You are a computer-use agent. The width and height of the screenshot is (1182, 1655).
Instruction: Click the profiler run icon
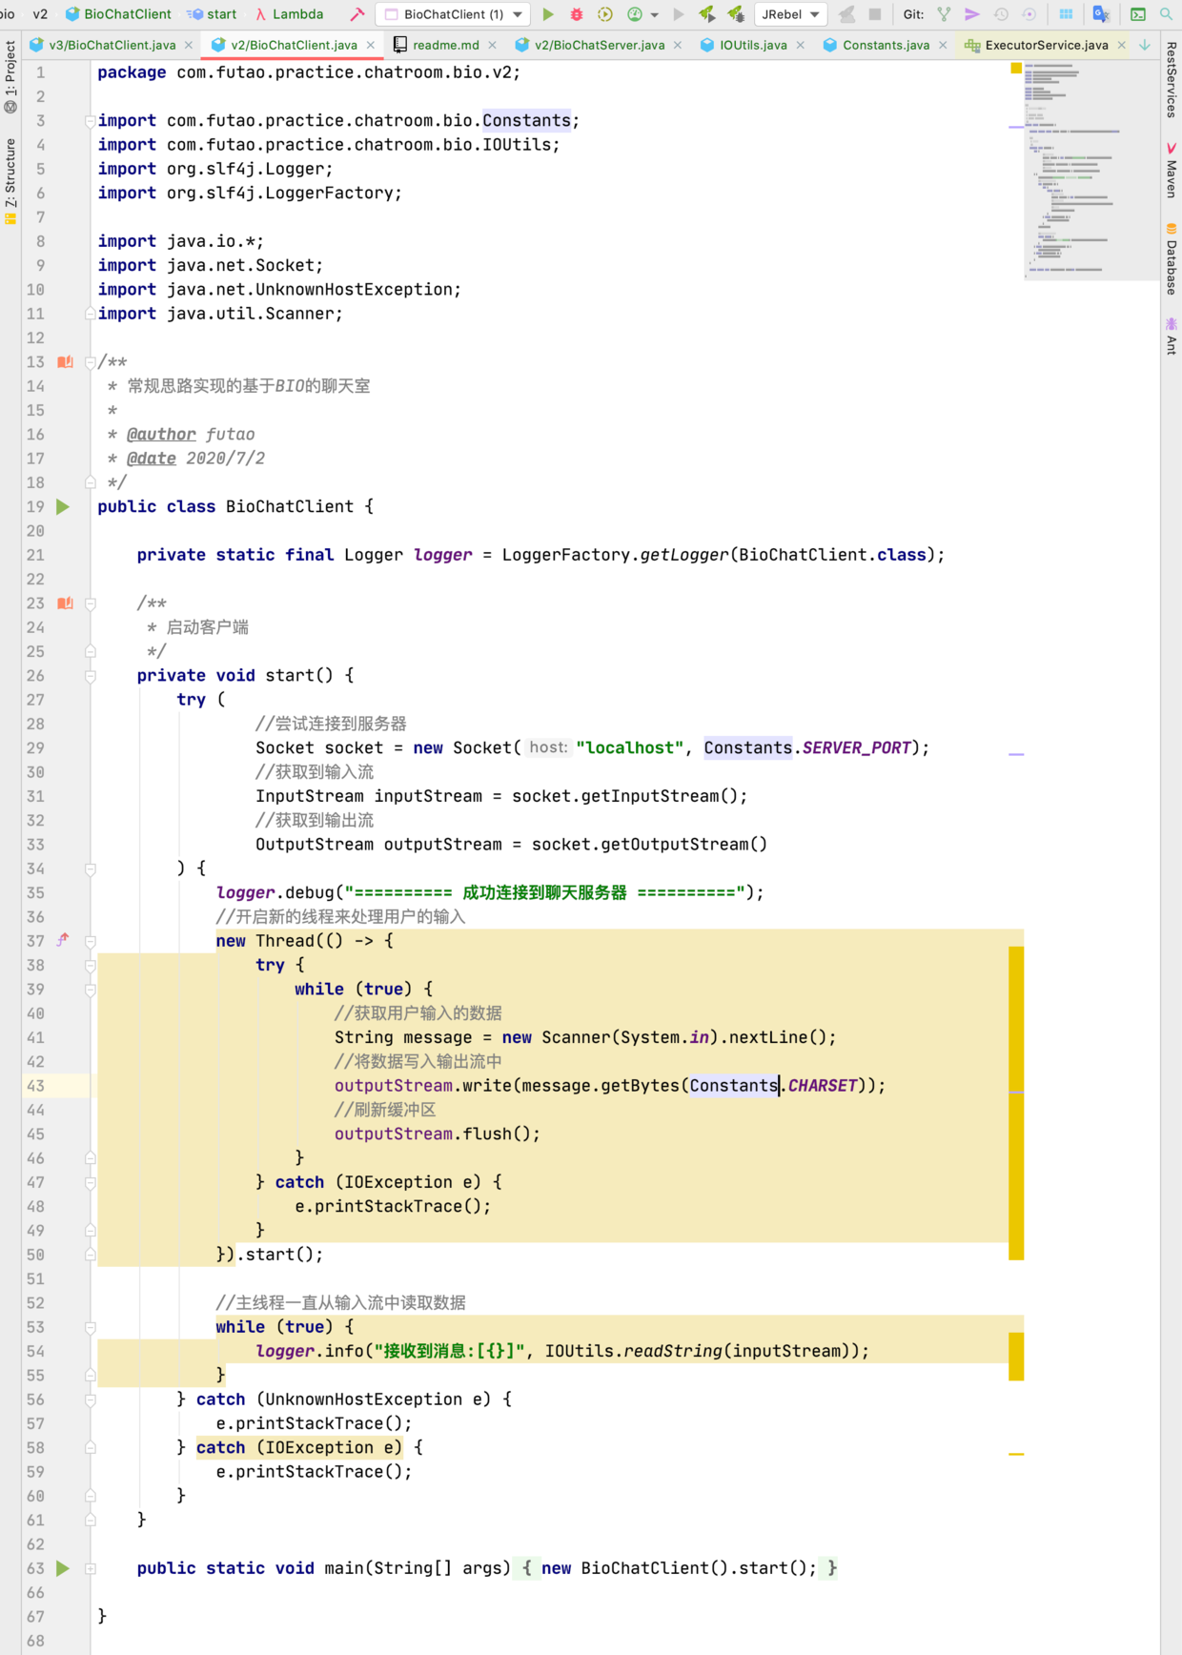point(635,14)
